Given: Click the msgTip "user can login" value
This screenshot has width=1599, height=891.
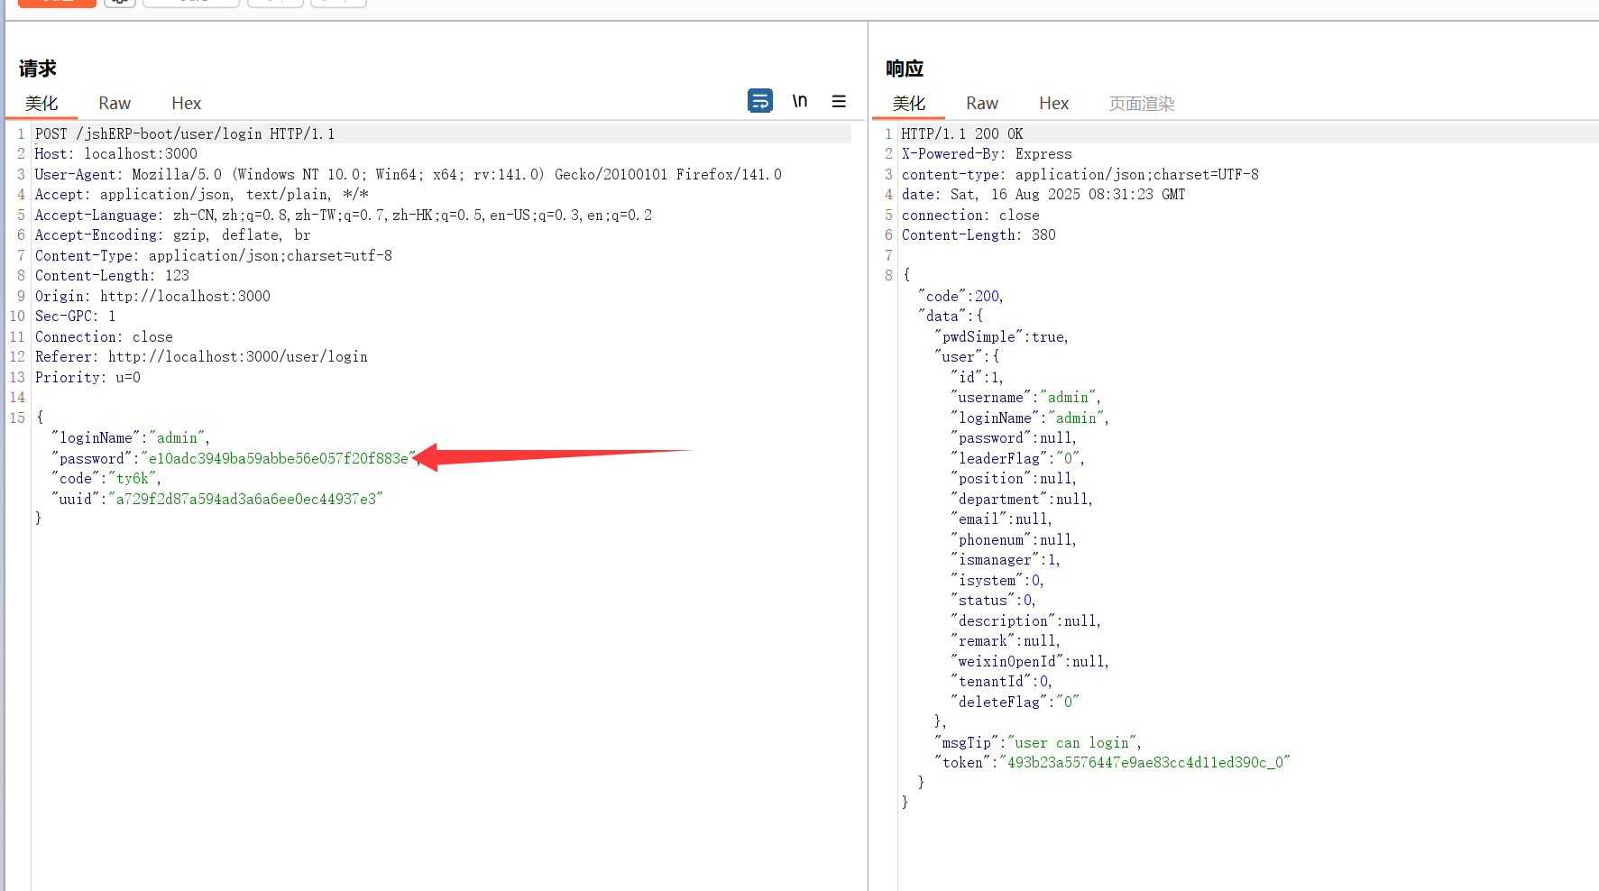Looking at the screenshot, I should (1072, 743).
